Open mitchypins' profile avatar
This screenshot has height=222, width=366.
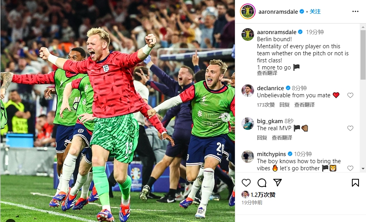pyautogui.click(x=248, y=156)
